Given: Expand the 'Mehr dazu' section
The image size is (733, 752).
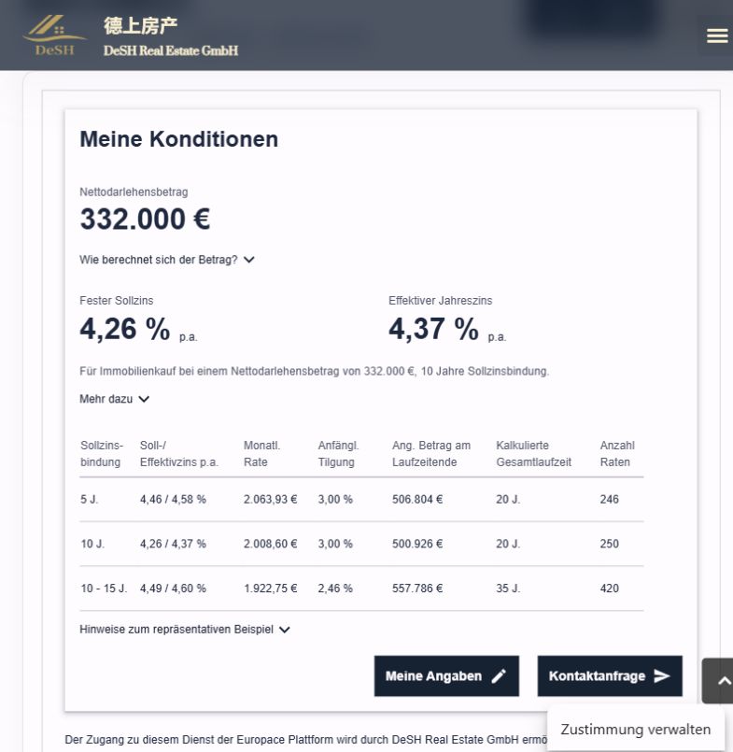Looking at the screenshot, I should tap(115, 399).
